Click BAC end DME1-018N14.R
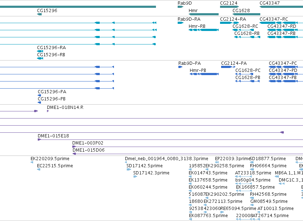 pos(65,107)
